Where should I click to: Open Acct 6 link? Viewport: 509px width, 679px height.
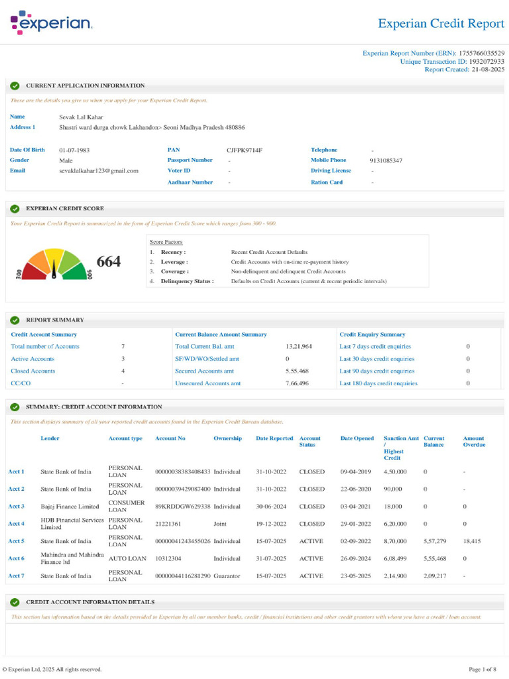pyautogui.click(x=17, y=558)
